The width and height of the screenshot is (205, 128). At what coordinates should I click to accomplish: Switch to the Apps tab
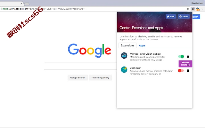pos(142,45)
